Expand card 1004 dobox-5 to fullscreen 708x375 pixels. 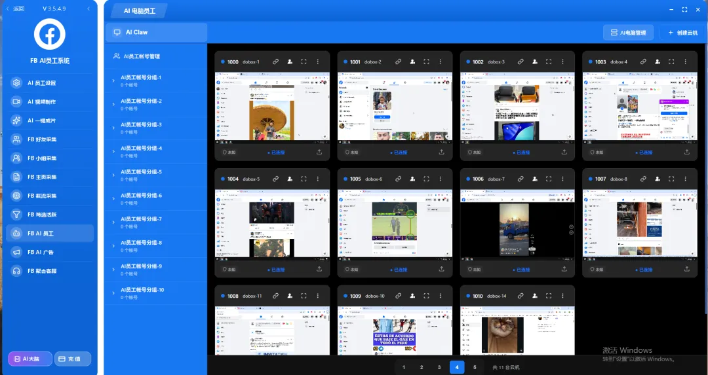(304, 179)
